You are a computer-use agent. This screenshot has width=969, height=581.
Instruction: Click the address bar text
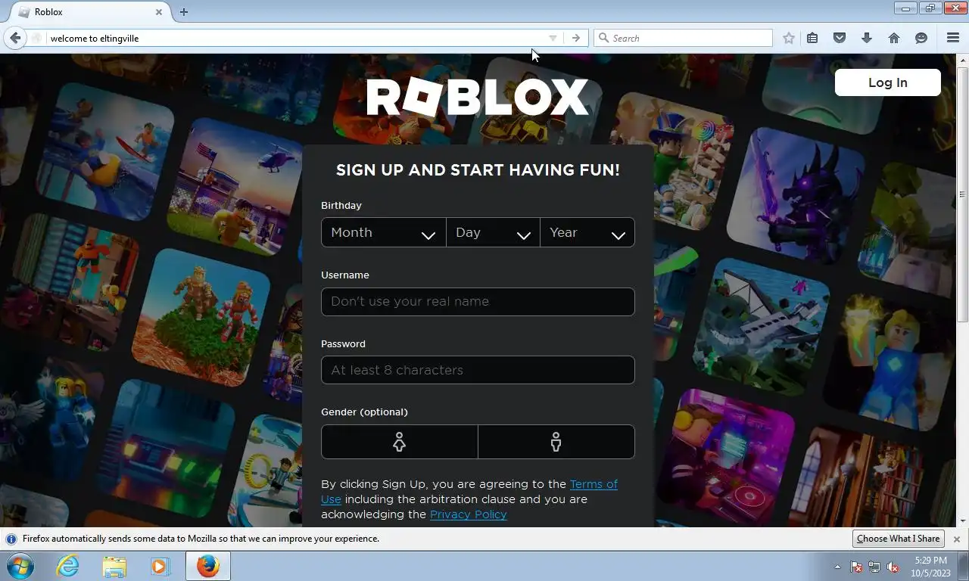coord(95,38)
